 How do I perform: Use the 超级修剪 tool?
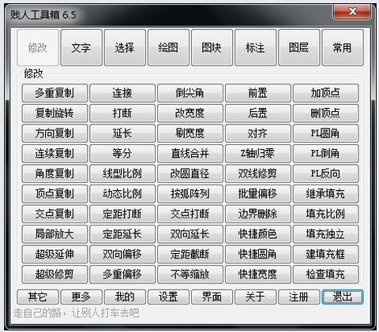point(54,274)
